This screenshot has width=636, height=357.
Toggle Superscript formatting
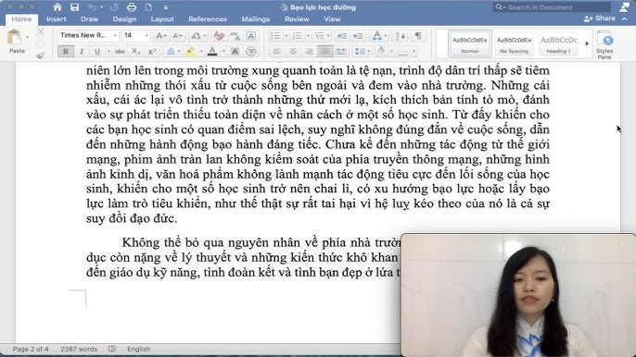(x=152, y=52)
